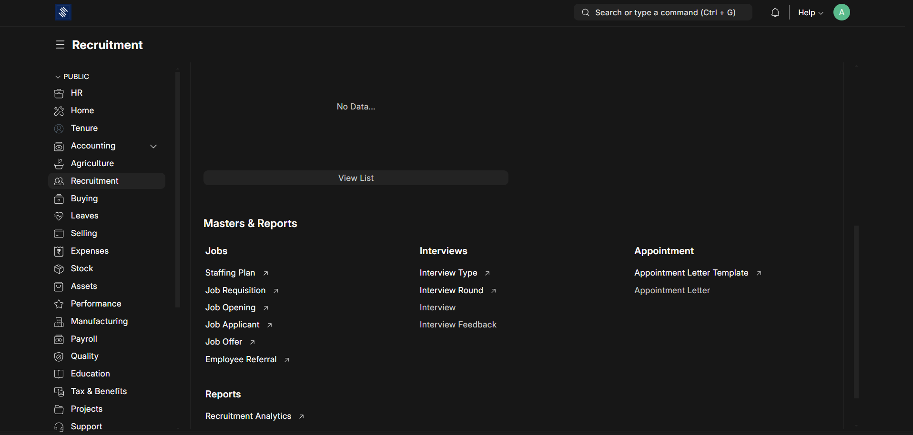Open user avatar profile menu
Screen dimensions: 913x435
[841, 12]
